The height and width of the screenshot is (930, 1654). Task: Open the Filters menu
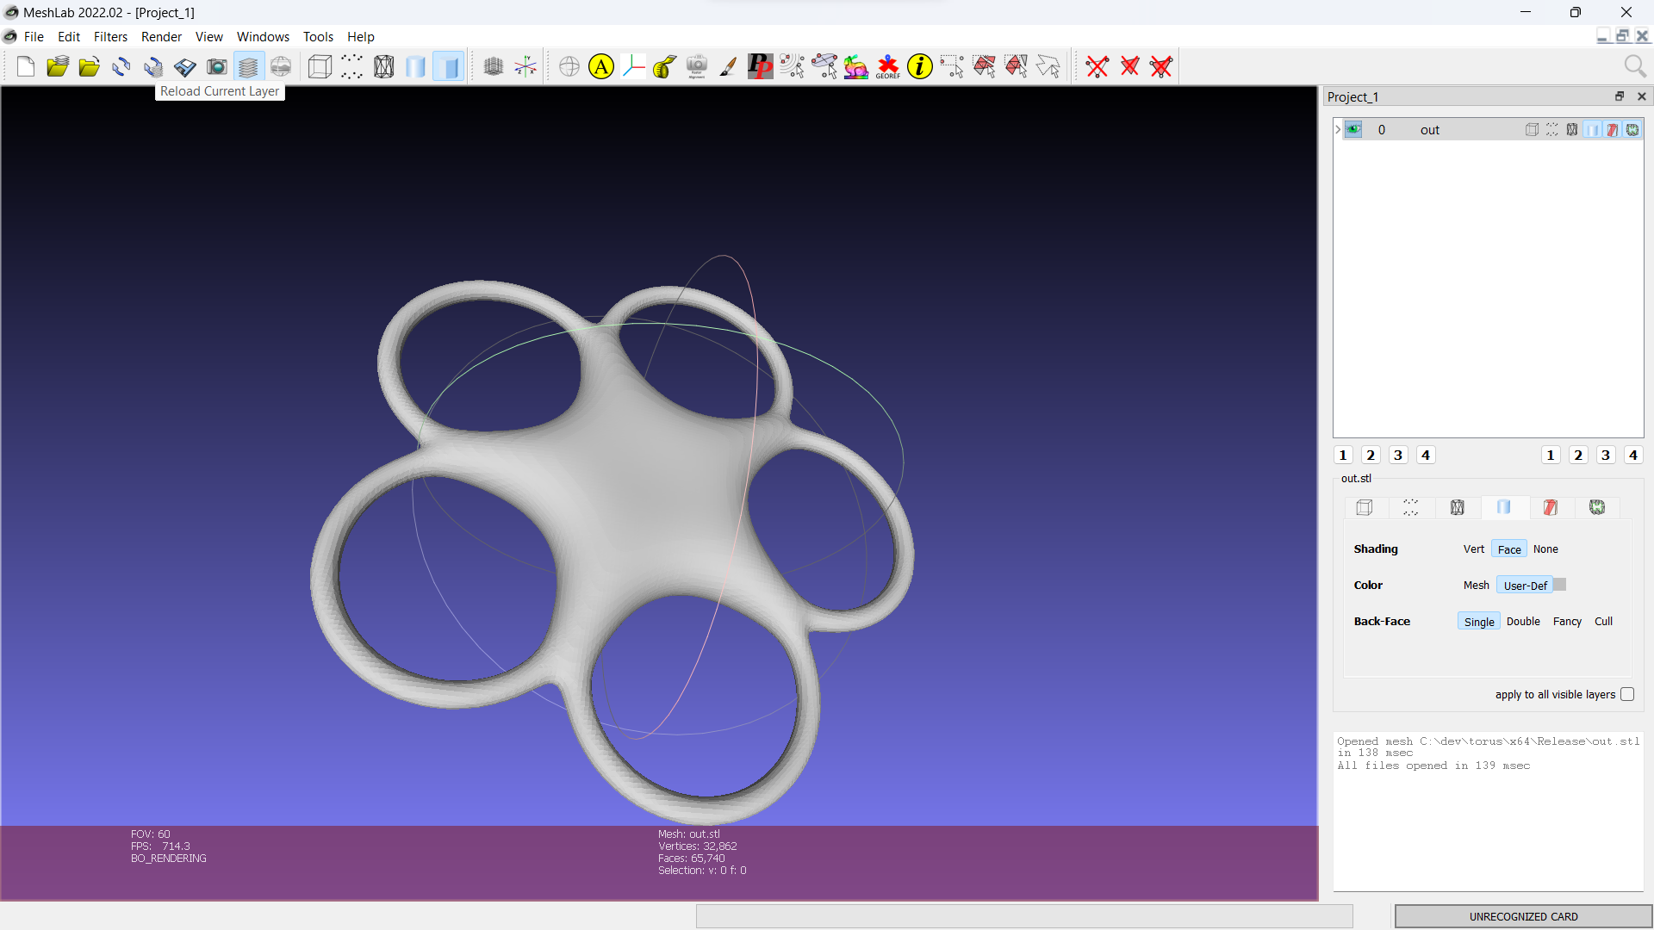click(110, 37)
